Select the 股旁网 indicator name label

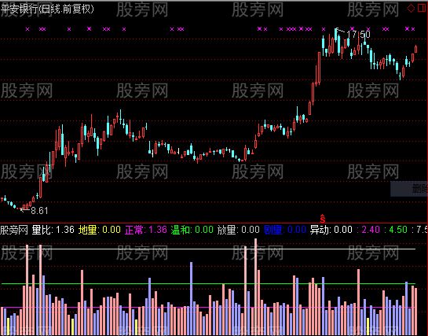[14, 230]
